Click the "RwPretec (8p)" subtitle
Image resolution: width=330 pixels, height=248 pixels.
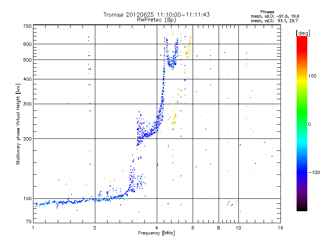[156, 20]
